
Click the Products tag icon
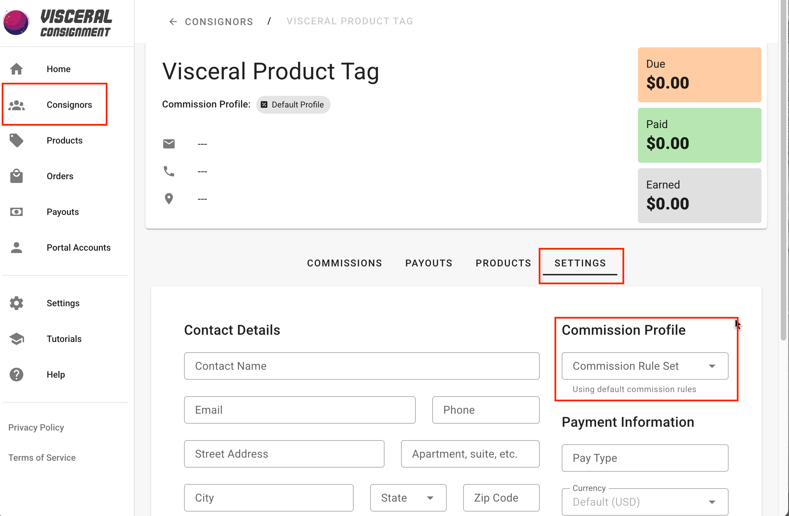16,140
